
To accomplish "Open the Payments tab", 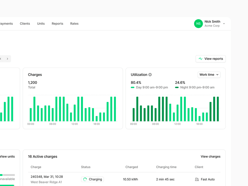I will pyautogui.click(x=6, y=24).
